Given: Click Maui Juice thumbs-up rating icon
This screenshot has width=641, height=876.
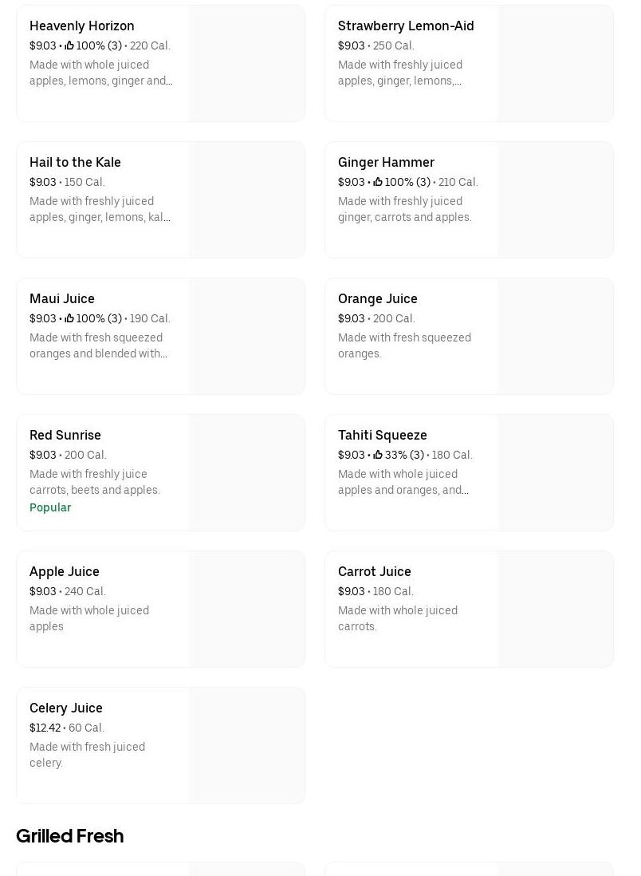Looking at the screenshot, I should (x=69, y=318).
